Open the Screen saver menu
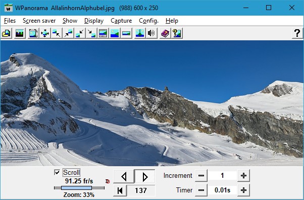Image resolution: width=304 pixels, height=200 pixels. pyautogui.click(x=39, y=21)
